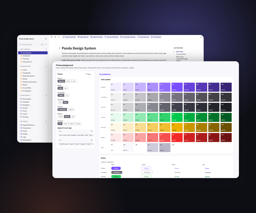Click the Reset icon in Theme panel
The image size is (256, 213).
coord(86,74)
